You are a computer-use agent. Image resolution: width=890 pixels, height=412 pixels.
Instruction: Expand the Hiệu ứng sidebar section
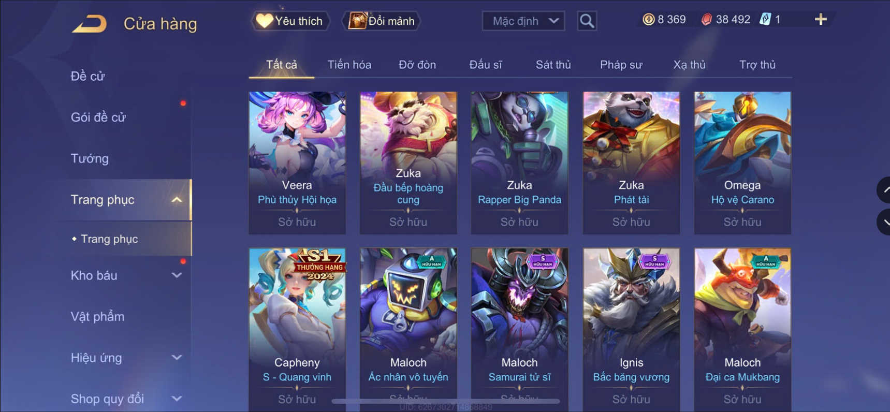coord(177,358)
